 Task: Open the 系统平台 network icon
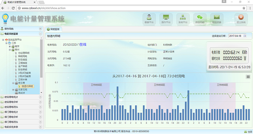pos(183,18)
